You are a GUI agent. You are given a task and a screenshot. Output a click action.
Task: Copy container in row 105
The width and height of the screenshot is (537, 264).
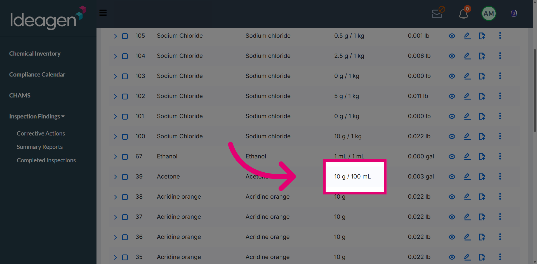point(482,36)
